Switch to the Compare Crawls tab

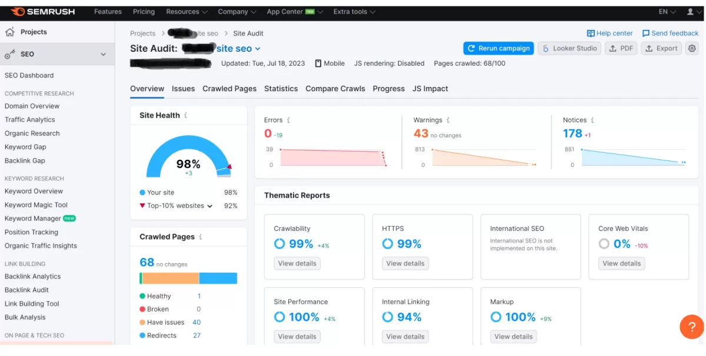point(335,89)
